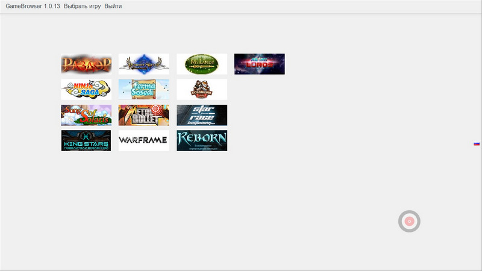Viewport: 482px width, 271px height.
Task: Select the My Lands game logo
Action: click(202, 64)
